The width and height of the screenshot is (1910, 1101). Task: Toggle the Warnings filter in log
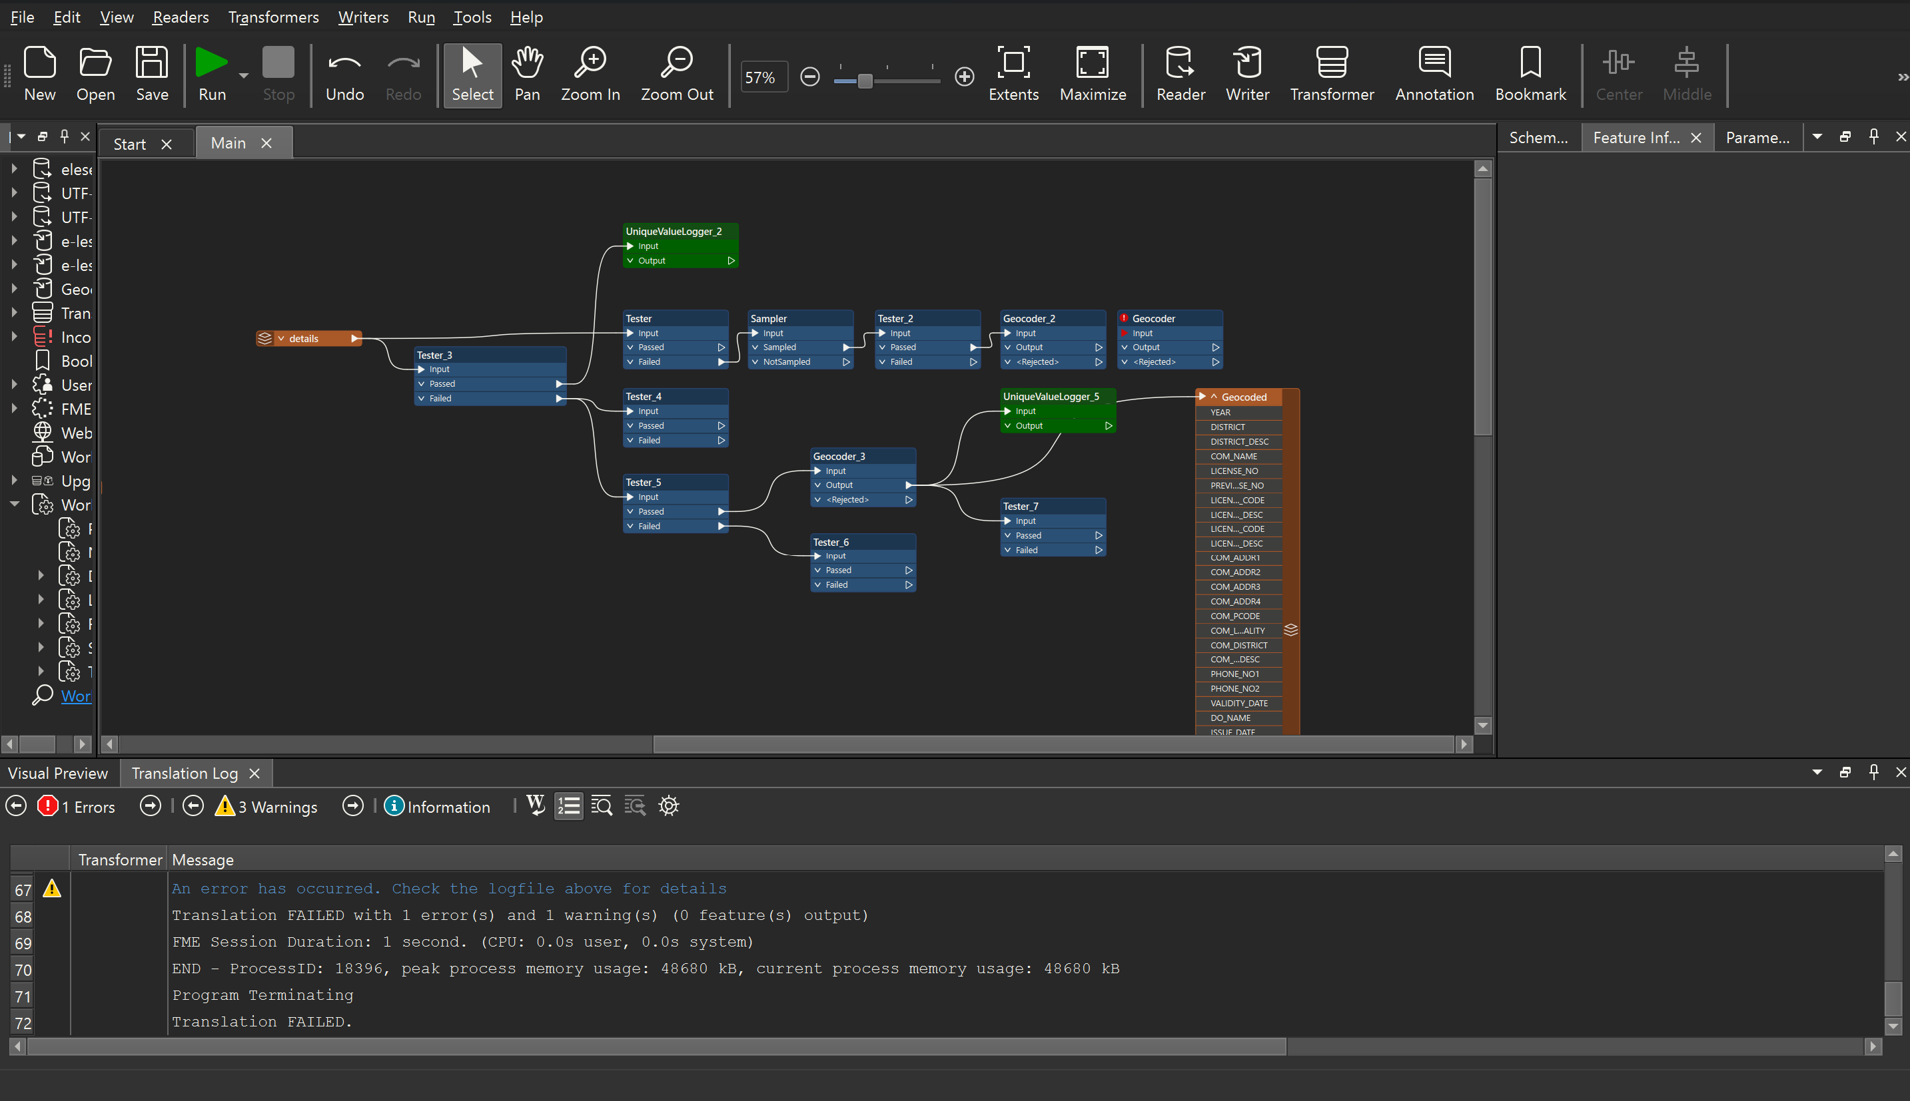266,807
